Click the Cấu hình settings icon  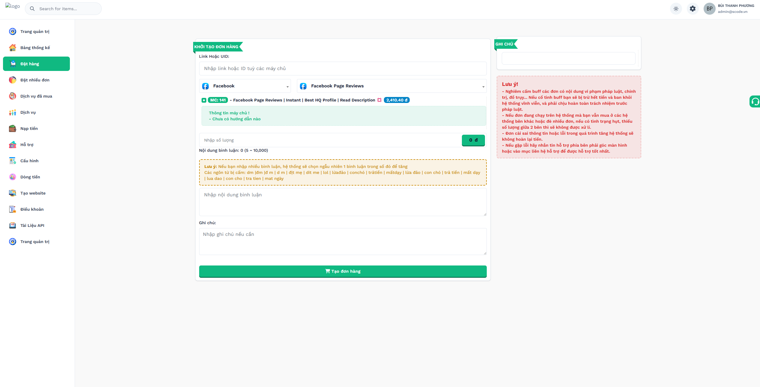click(12, 161)
